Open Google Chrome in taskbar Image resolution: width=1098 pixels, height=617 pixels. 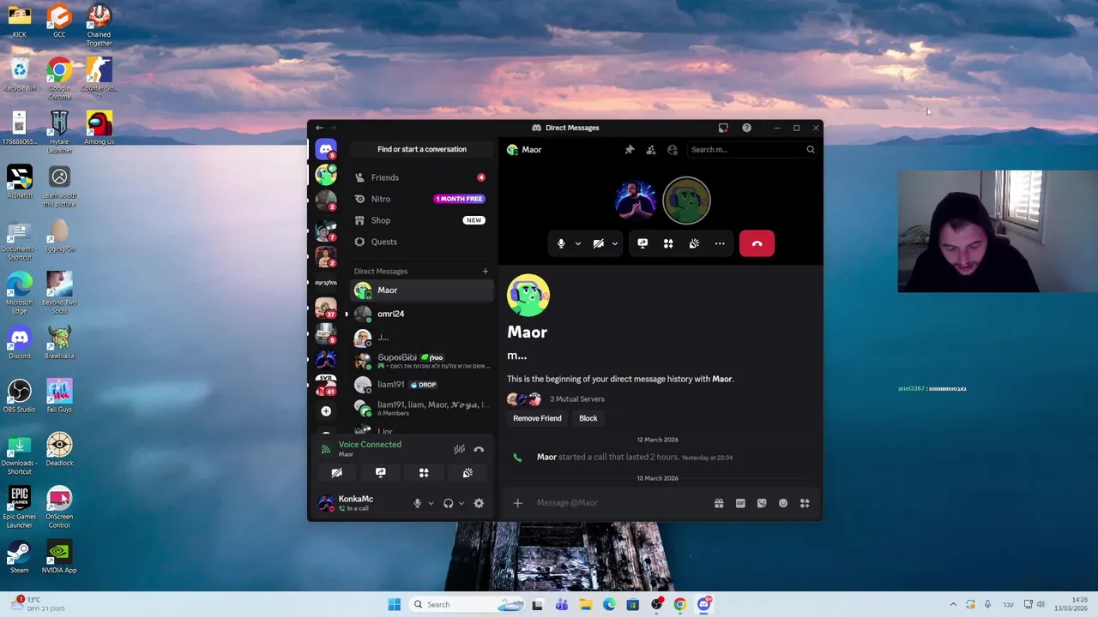tap(679, 605)
